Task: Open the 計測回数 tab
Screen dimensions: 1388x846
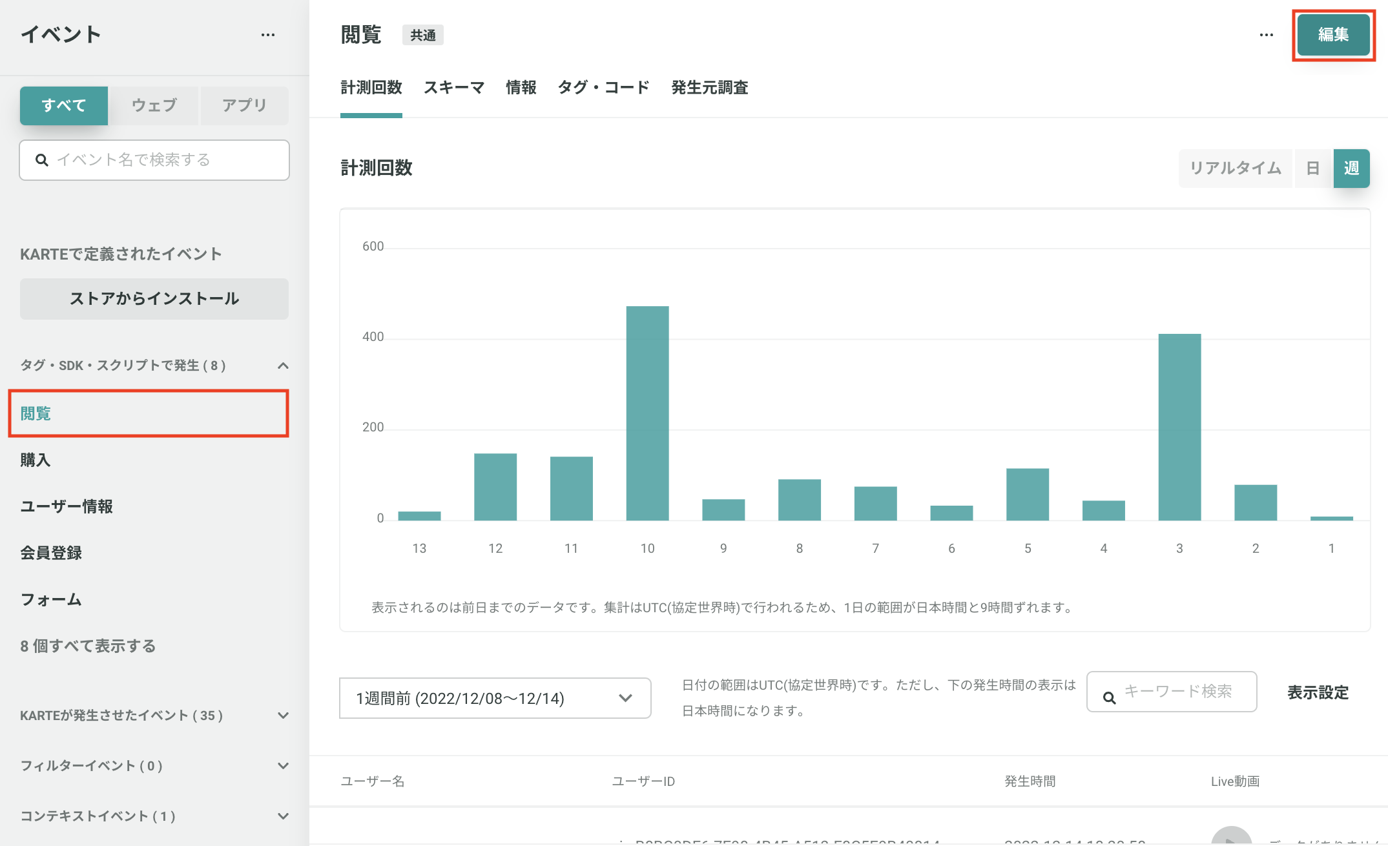Action: click(371, 88)
